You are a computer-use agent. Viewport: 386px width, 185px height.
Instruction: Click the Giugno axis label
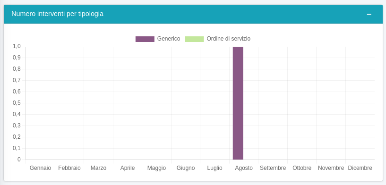186,168
